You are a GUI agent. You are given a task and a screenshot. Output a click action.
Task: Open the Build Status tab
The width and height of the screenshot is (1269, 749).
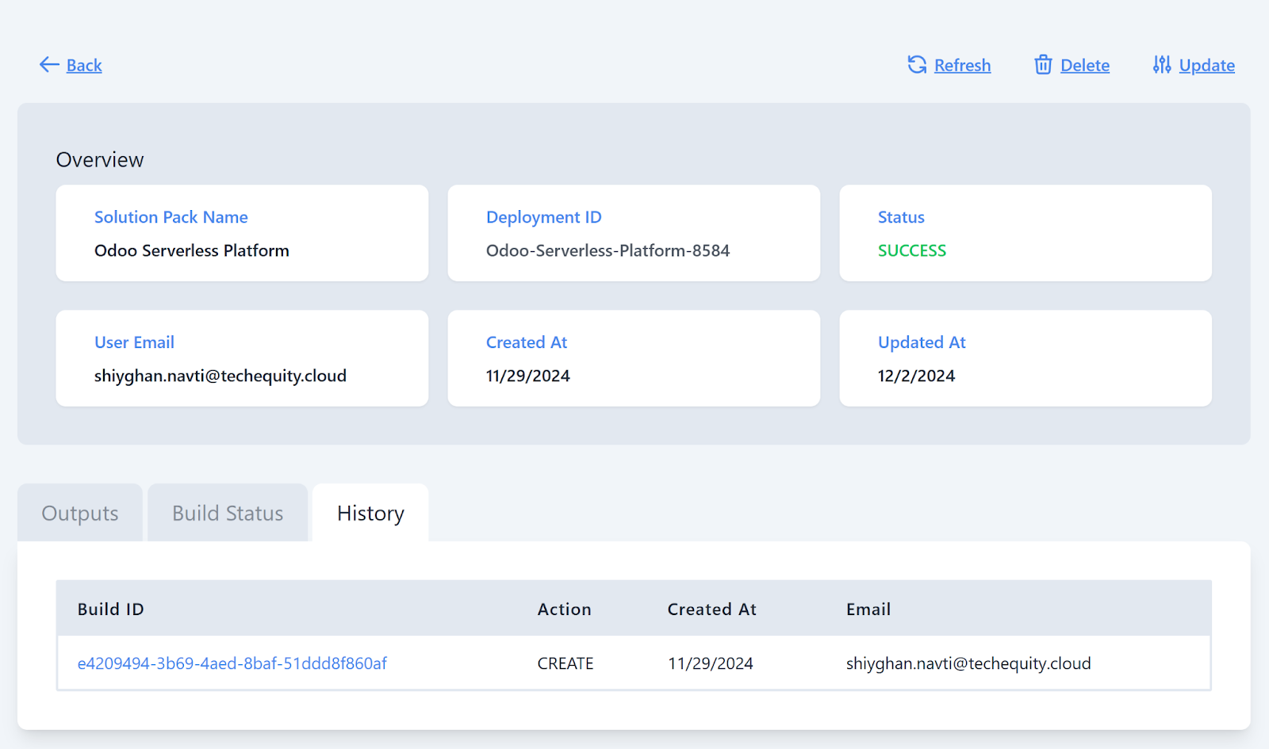tap(228, 513)
